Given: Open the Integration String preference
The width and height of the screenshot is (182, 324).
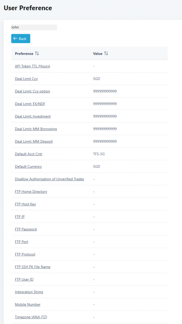Looking at the screenshot, I should 29,292.
